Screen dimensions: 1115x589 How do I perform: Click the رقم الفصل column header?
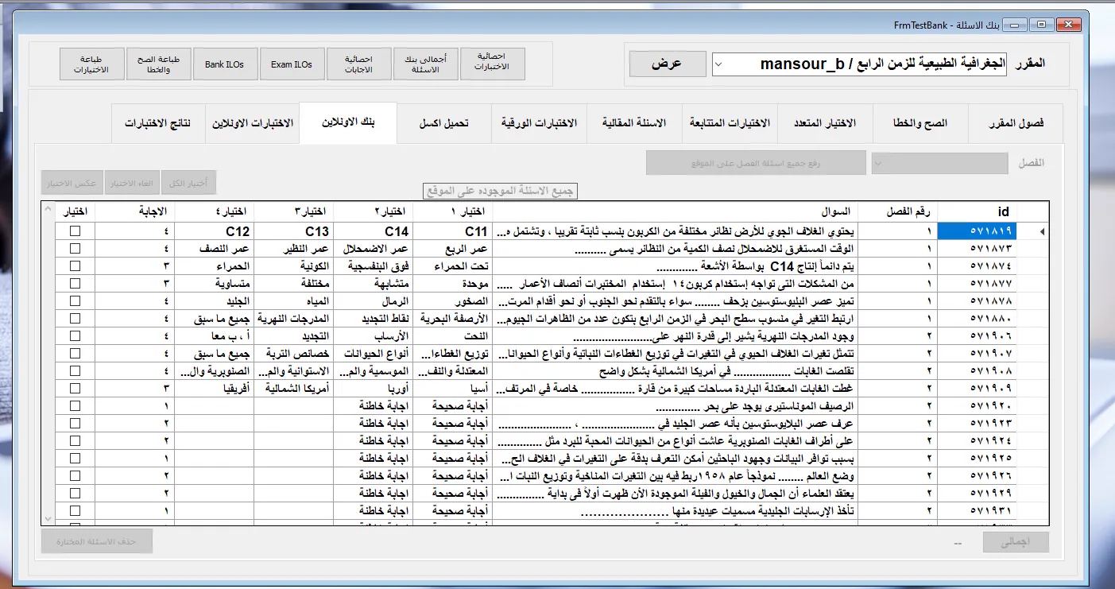click(x=898, y=211)
